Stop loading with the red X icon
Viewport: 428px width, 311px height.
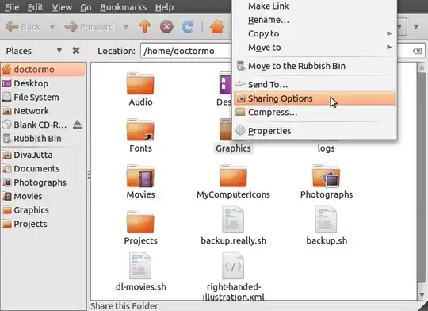[166, 27]
